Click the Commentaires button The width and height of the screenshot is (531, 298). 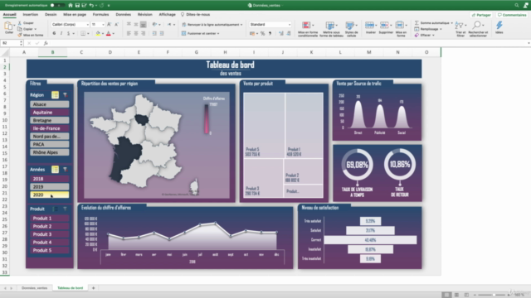tap(512, 15)
